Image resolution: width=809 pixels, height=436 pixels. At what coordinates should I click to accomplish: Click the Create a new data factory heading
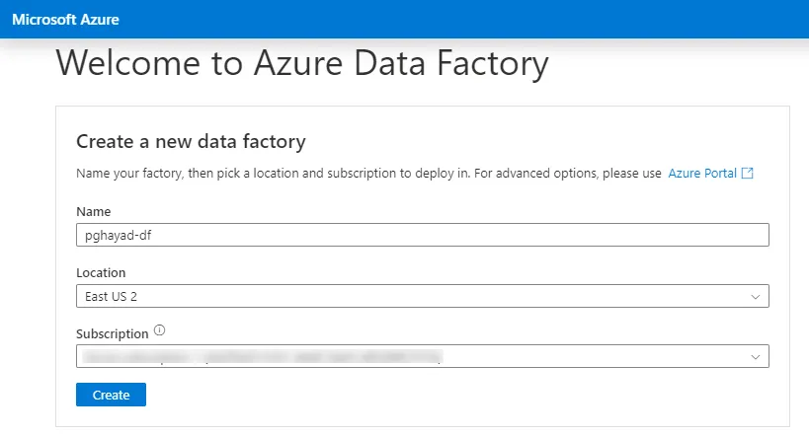[x=191, y=141]
